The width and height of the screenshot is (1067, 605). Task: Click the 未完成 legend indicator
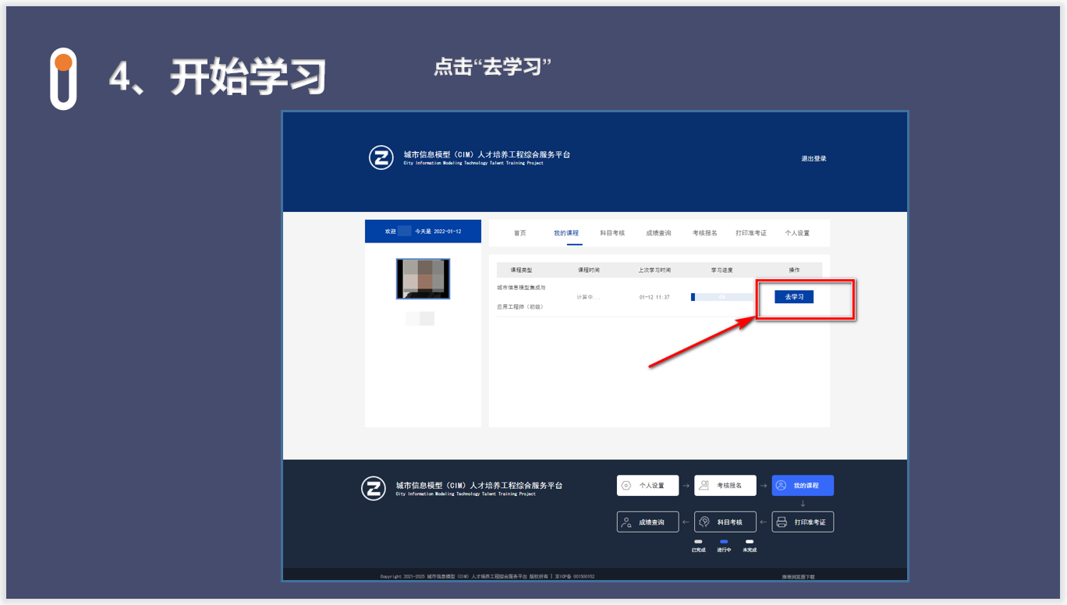coord(750,542)
